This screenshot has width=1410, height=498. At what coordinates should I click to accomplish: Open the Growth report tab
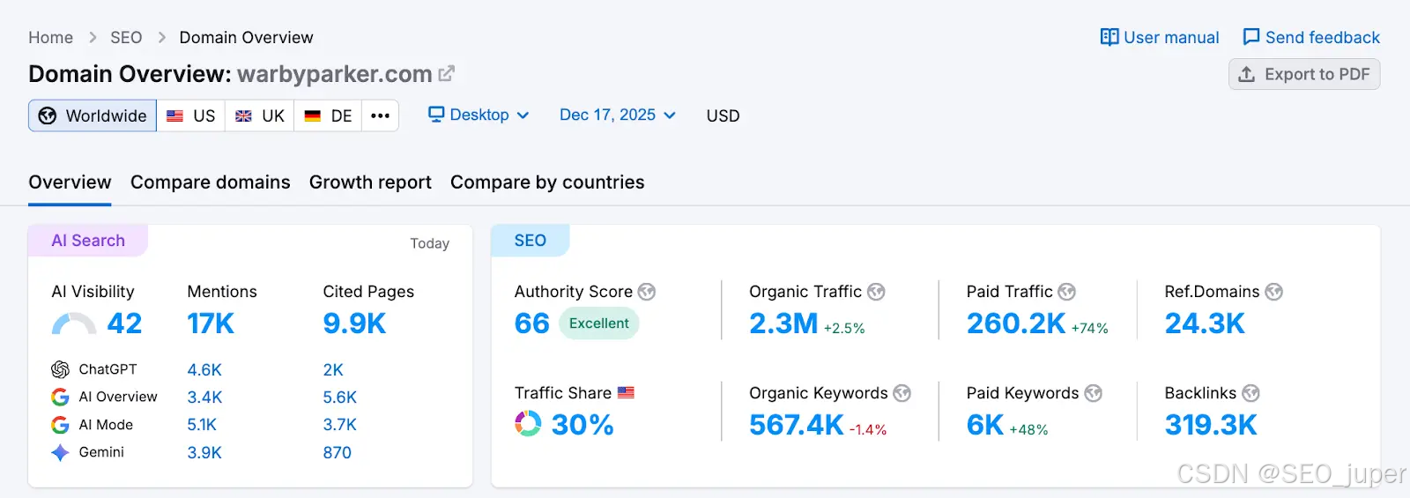click(370, 182)
